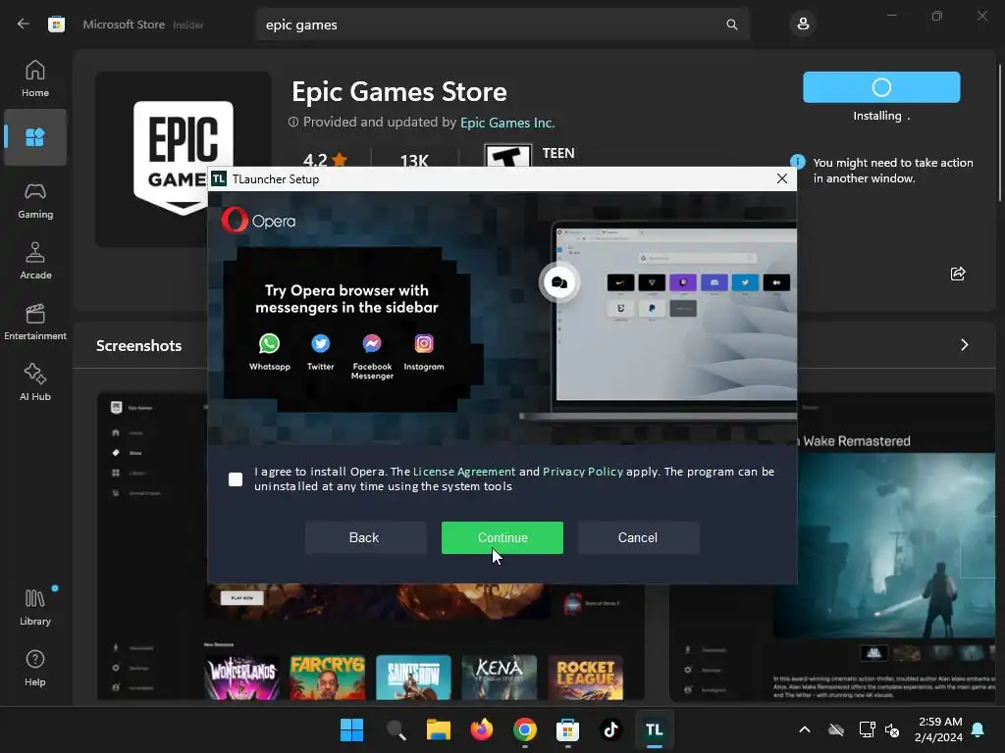
Task: Open the Privacy Policy link
Action: pyautogui.click(x=583, y=472)
